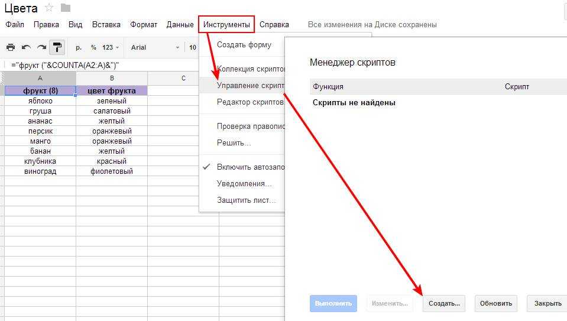Image resolution: width=567 pixels, height=321 pixels.
Task: Select cell манго
Action: tap(40, 141)
